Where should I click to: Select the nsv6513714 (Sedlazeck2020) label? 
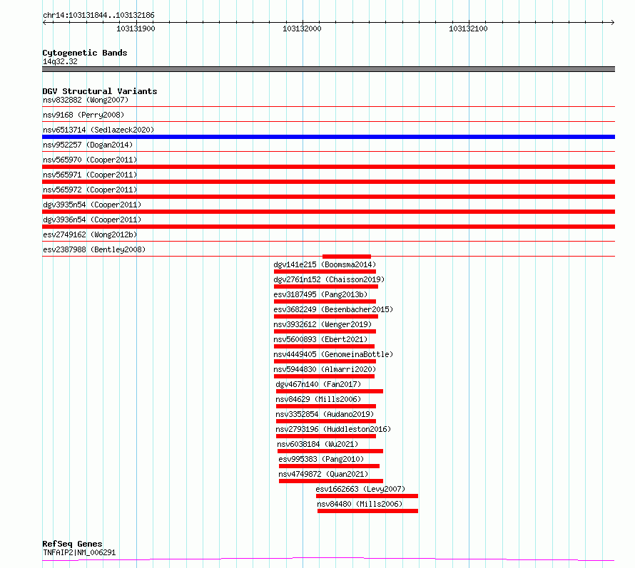pyautogui.click(x=98, y=130)
